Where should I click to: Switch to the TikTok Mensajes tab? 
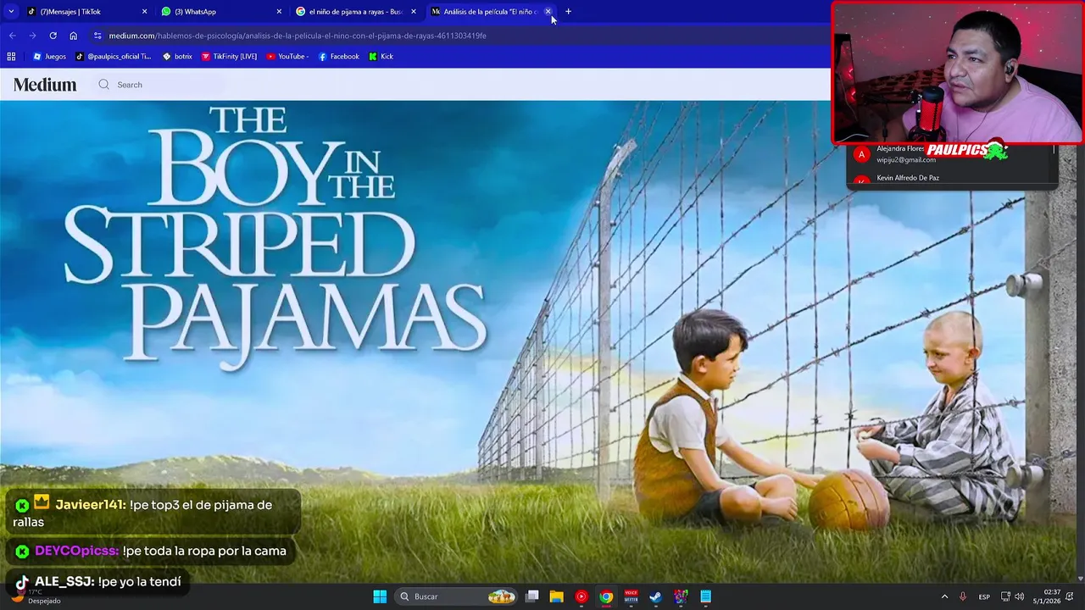click(x=85, y=12)
